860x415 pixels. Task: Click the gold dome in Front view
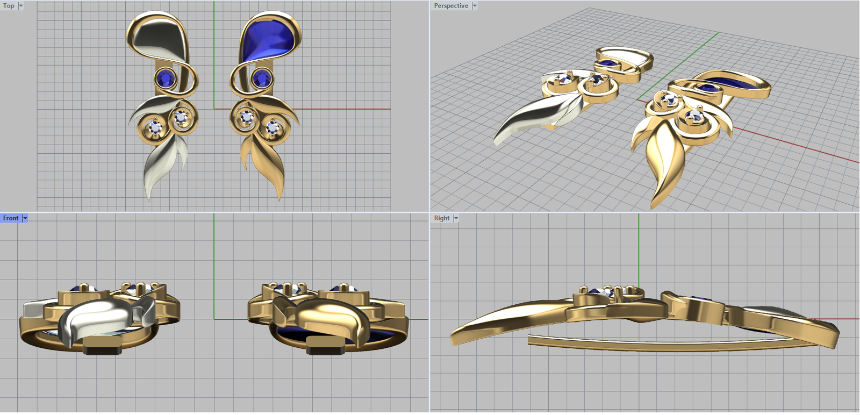click(327, 320)
